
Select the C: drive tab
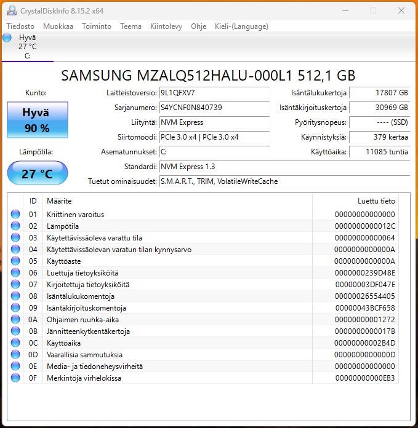coord(27,47)
